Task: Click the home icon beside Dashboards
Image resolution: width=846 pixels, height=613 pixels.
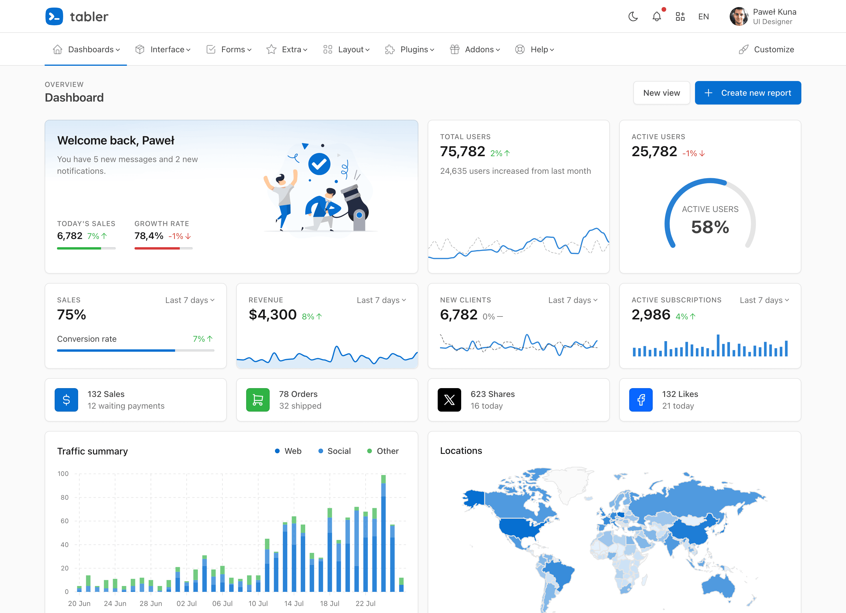Action: (x=58, y=49)
